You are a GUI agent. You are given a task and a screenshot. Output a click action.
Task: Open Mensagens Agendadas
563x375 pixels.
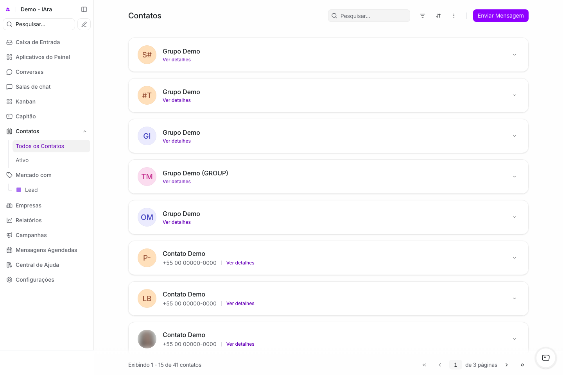pyautogui.click(x=47, y=250)
